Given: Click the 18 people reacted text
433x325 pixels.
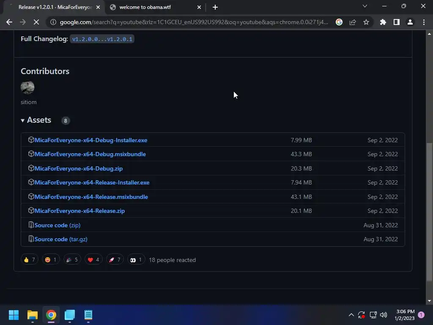Looking at the screenshot, I should pyautogui.click(x=173, y=260).
